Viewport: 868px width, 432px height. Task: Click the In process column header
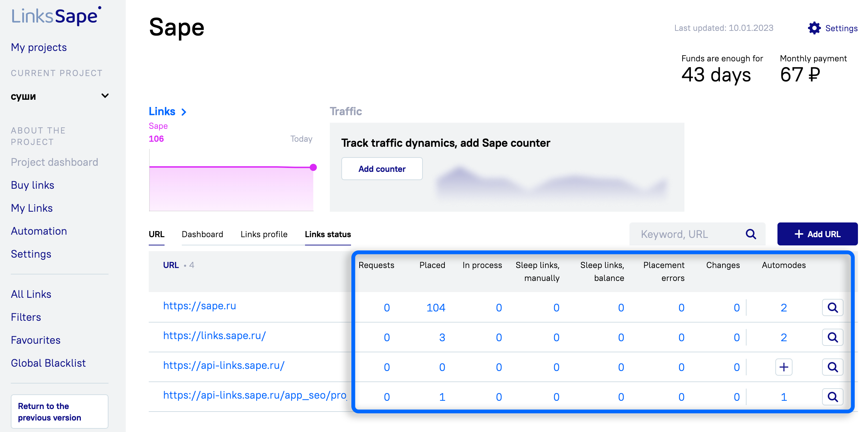(482, 265)
